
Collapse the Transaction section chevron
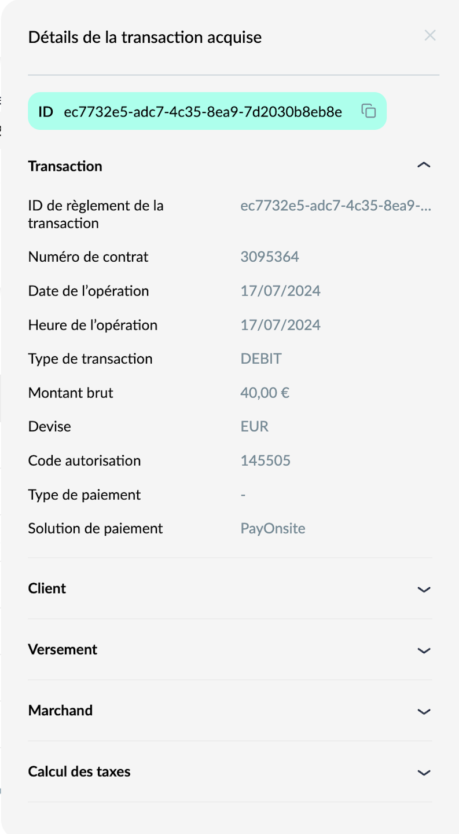(x=424, y=165)
